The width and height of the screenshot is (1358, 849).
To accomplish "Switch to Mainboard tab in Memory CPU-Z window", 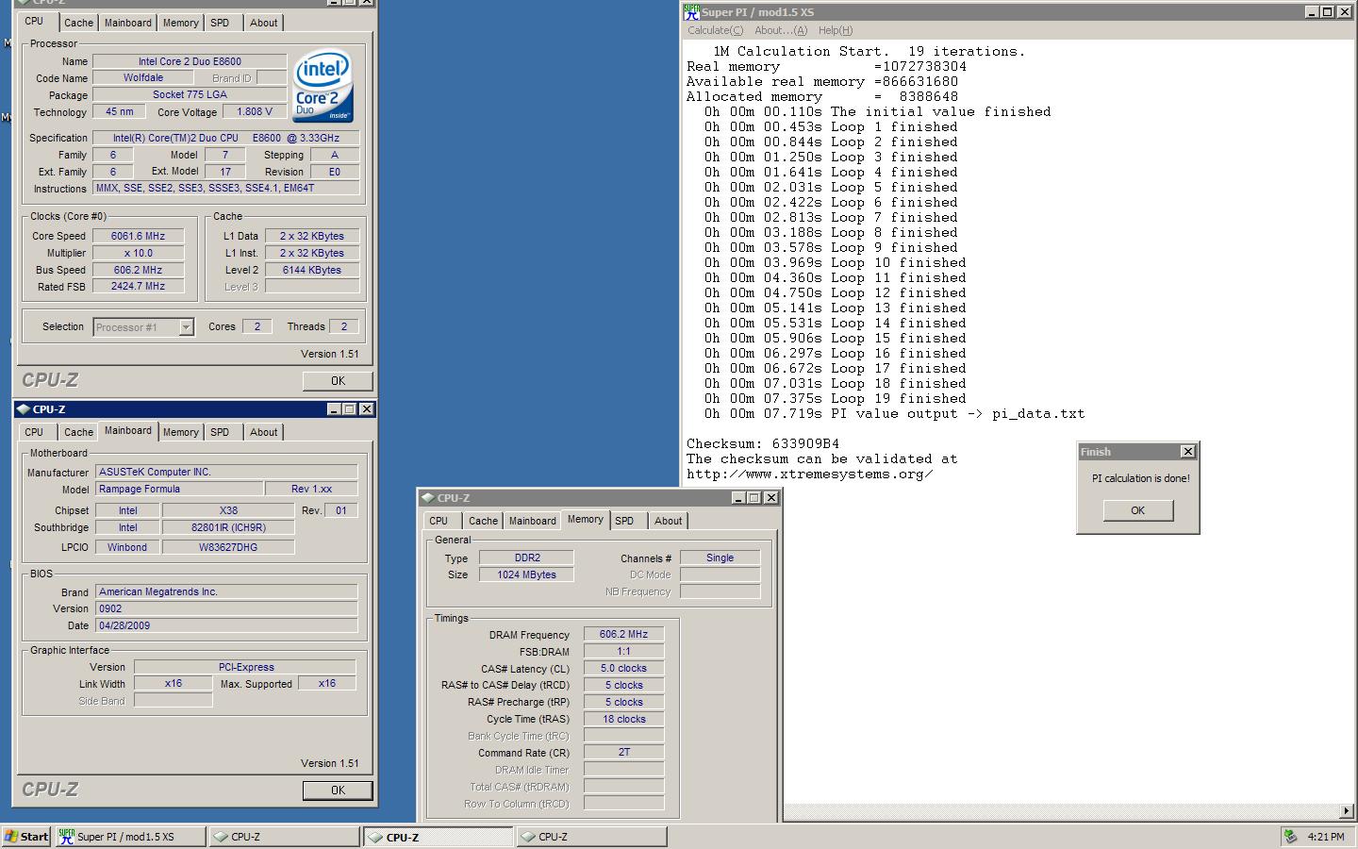I will coord(533,521).
